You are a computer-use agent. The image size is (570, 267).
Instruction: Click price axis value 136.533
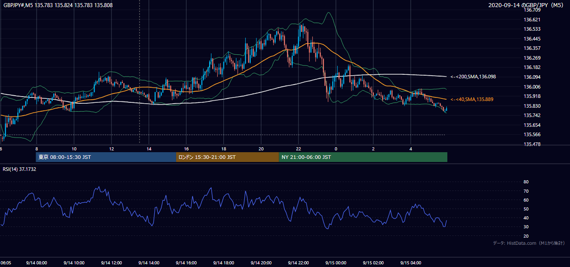tap(532, 29)
